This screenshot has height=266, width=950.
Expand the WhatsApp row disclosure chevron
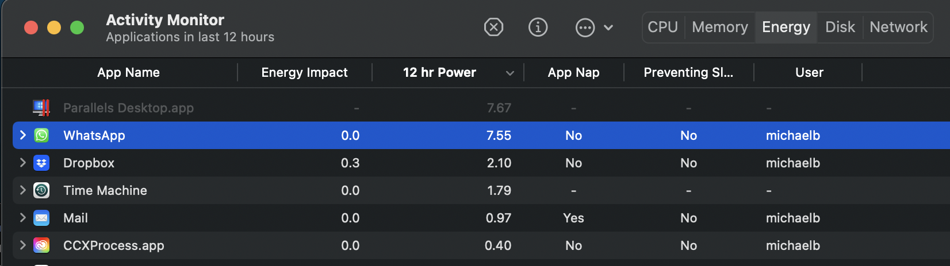[23, 135]
